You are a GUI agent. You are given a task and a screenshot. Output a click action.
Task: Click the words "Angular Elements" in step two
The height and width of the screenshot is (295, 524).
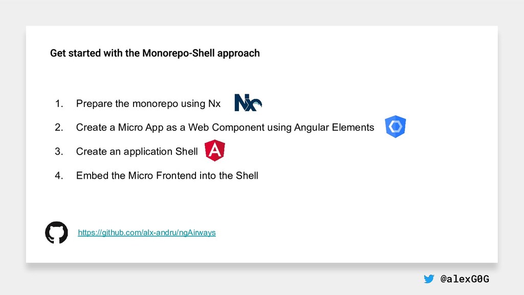(x=334, y=128)
